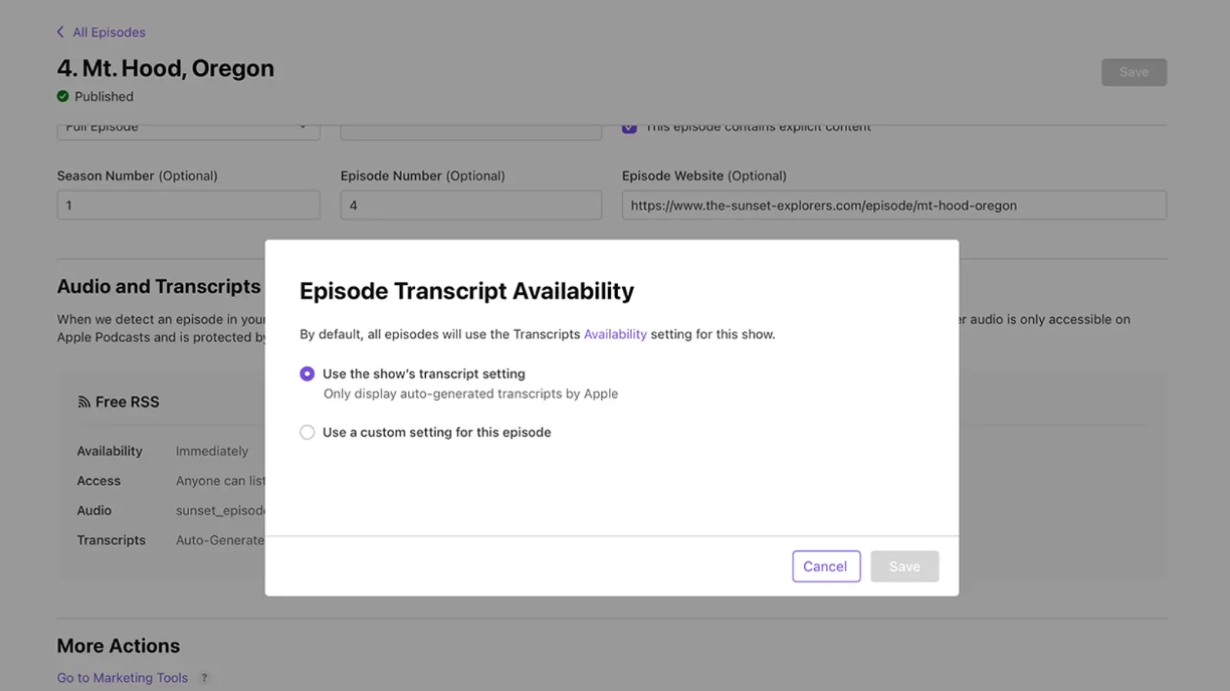Click the Season Number field
1230x691 pixels.
pyautogui.click(x=188, y=205)
